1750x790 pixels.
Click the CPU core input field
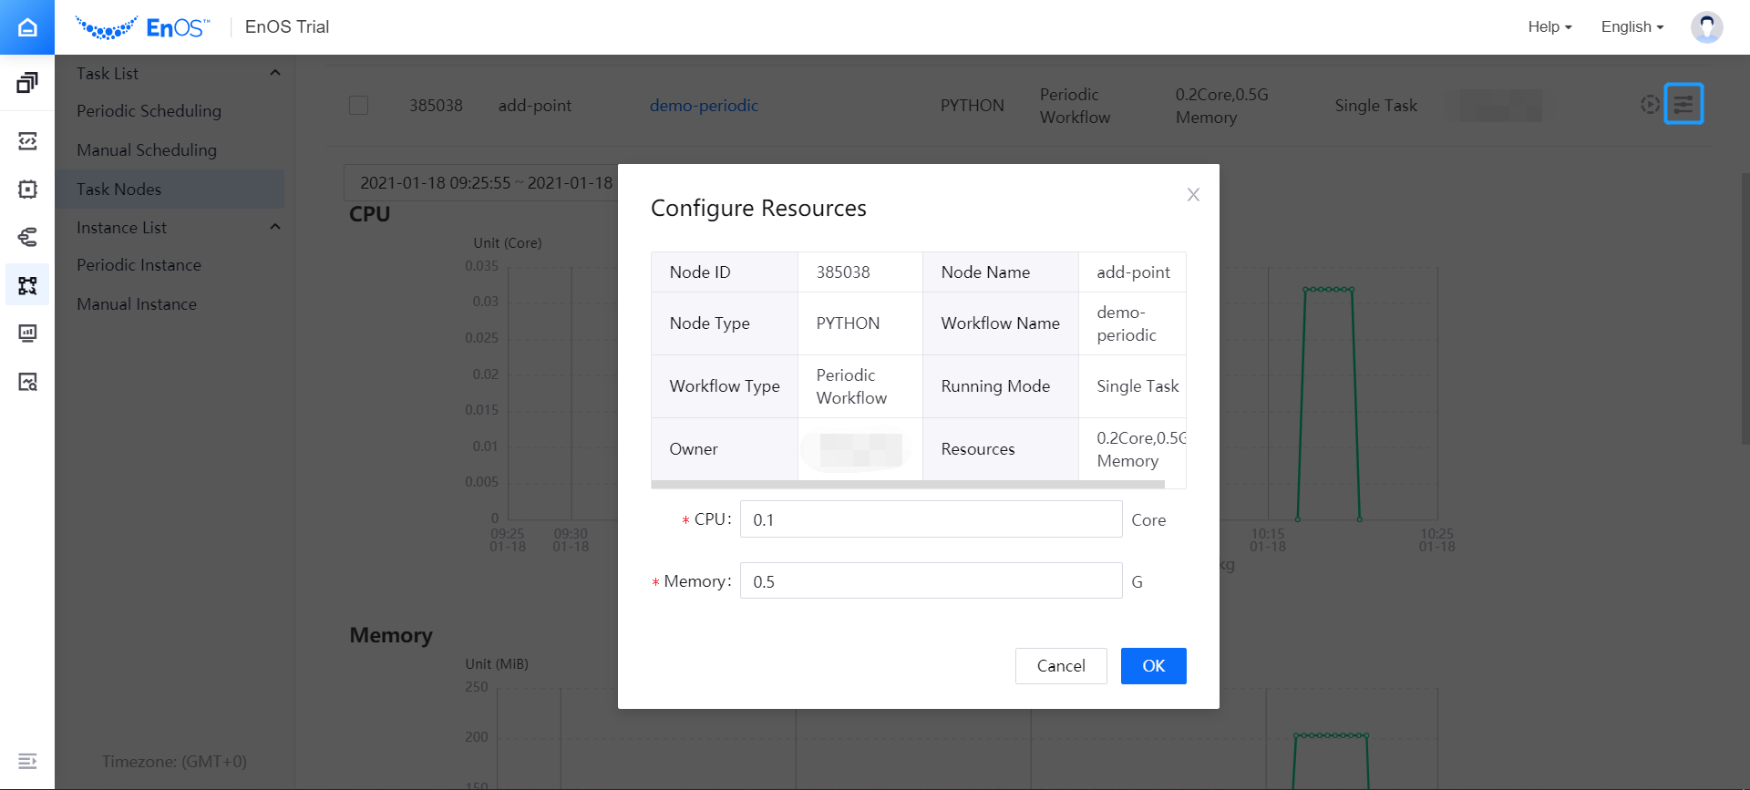pyautogui.click(x=931, y=519)
